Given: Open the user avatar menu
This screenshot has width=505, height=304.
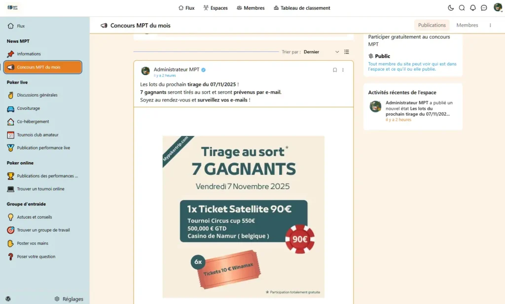Looking at the screenshot, I should coord(498,7).
